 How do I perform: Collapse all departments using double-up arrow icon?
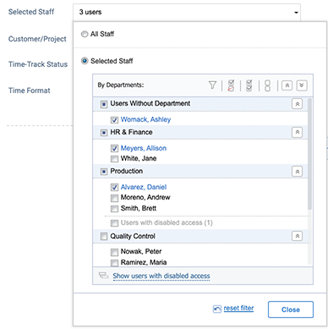(x=287, y=85)
